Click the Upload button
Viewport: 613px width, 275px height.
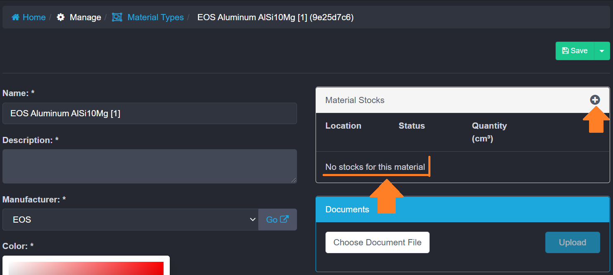pos(572,242)
